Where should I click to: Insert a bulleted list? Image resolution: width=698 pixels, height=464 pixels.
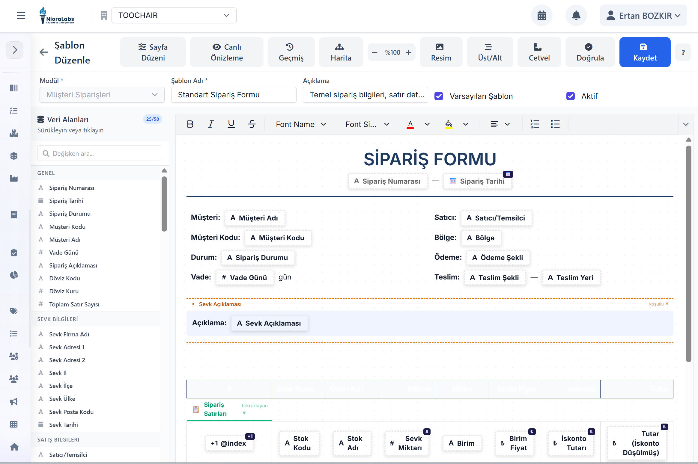click(555, 124)
